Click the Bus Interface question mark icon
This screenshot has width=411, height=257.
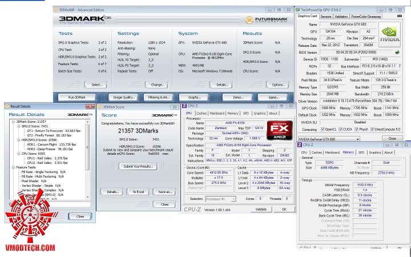click(x=400, y=66)
